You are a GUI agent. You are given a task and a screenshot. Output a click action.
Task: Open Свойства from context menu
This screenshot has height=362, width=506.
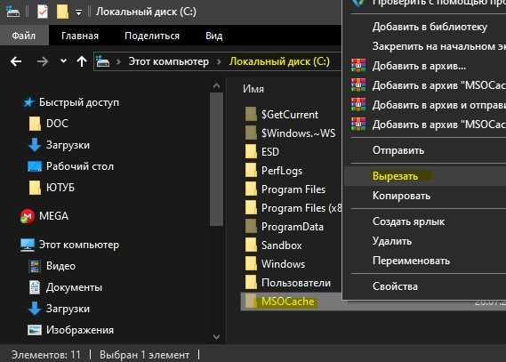click(x=395, y=286)
